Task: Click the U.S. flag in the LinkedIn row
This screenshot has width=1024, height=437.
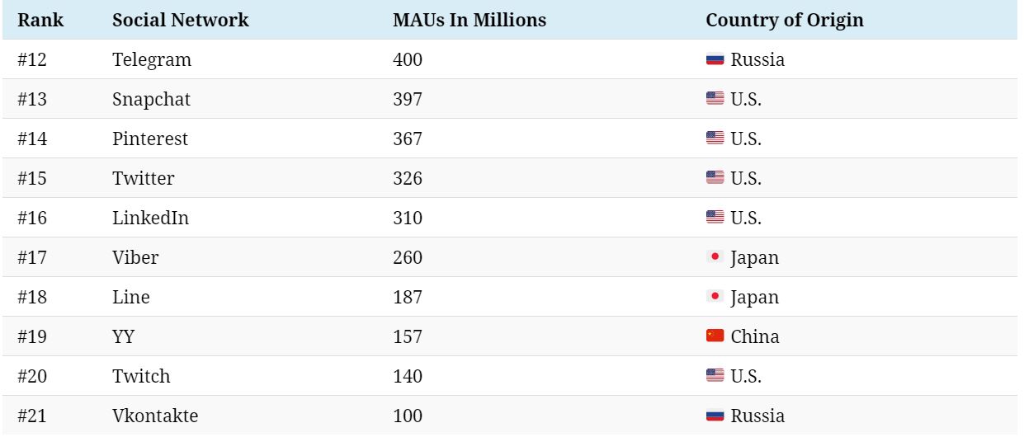Action: pos(715,218)
